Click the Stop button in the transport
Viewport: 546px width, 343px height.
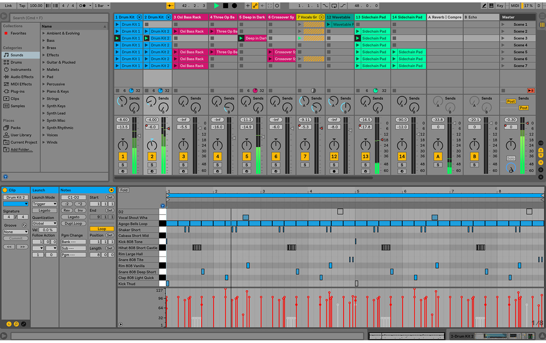pyautogui.click(x=226, y=6)
